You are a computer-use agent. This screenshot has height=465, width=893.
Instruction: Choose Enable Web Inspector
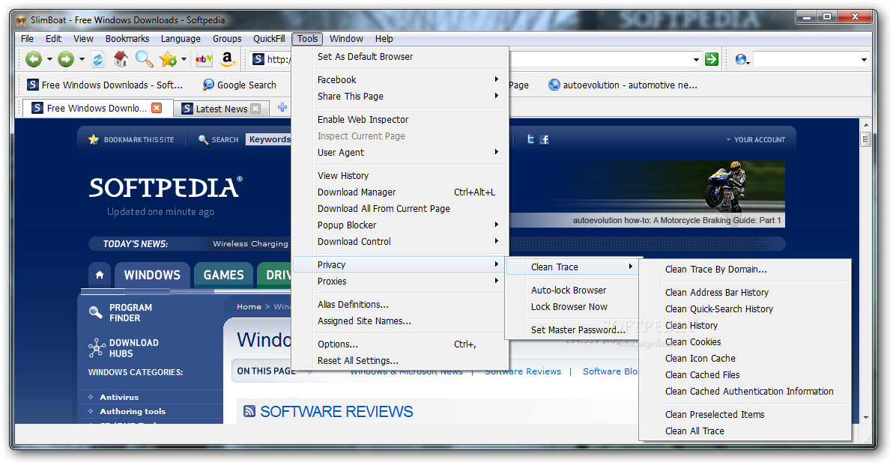pos(400,120)
